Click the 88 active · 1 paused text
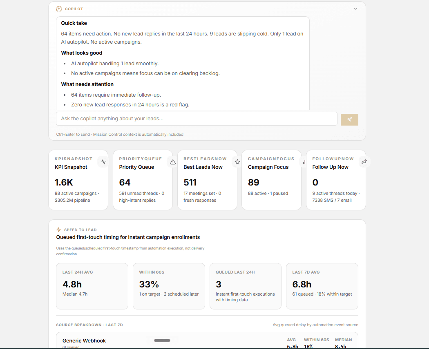 coord(268,193)
